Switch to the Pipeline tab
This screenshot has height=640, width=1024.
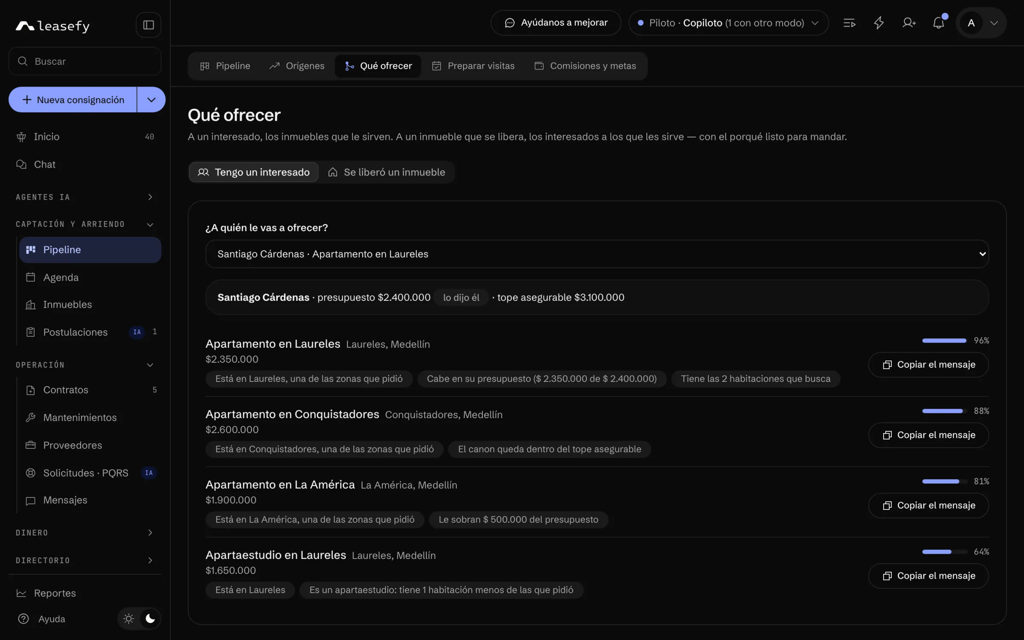tap(225, 66)
